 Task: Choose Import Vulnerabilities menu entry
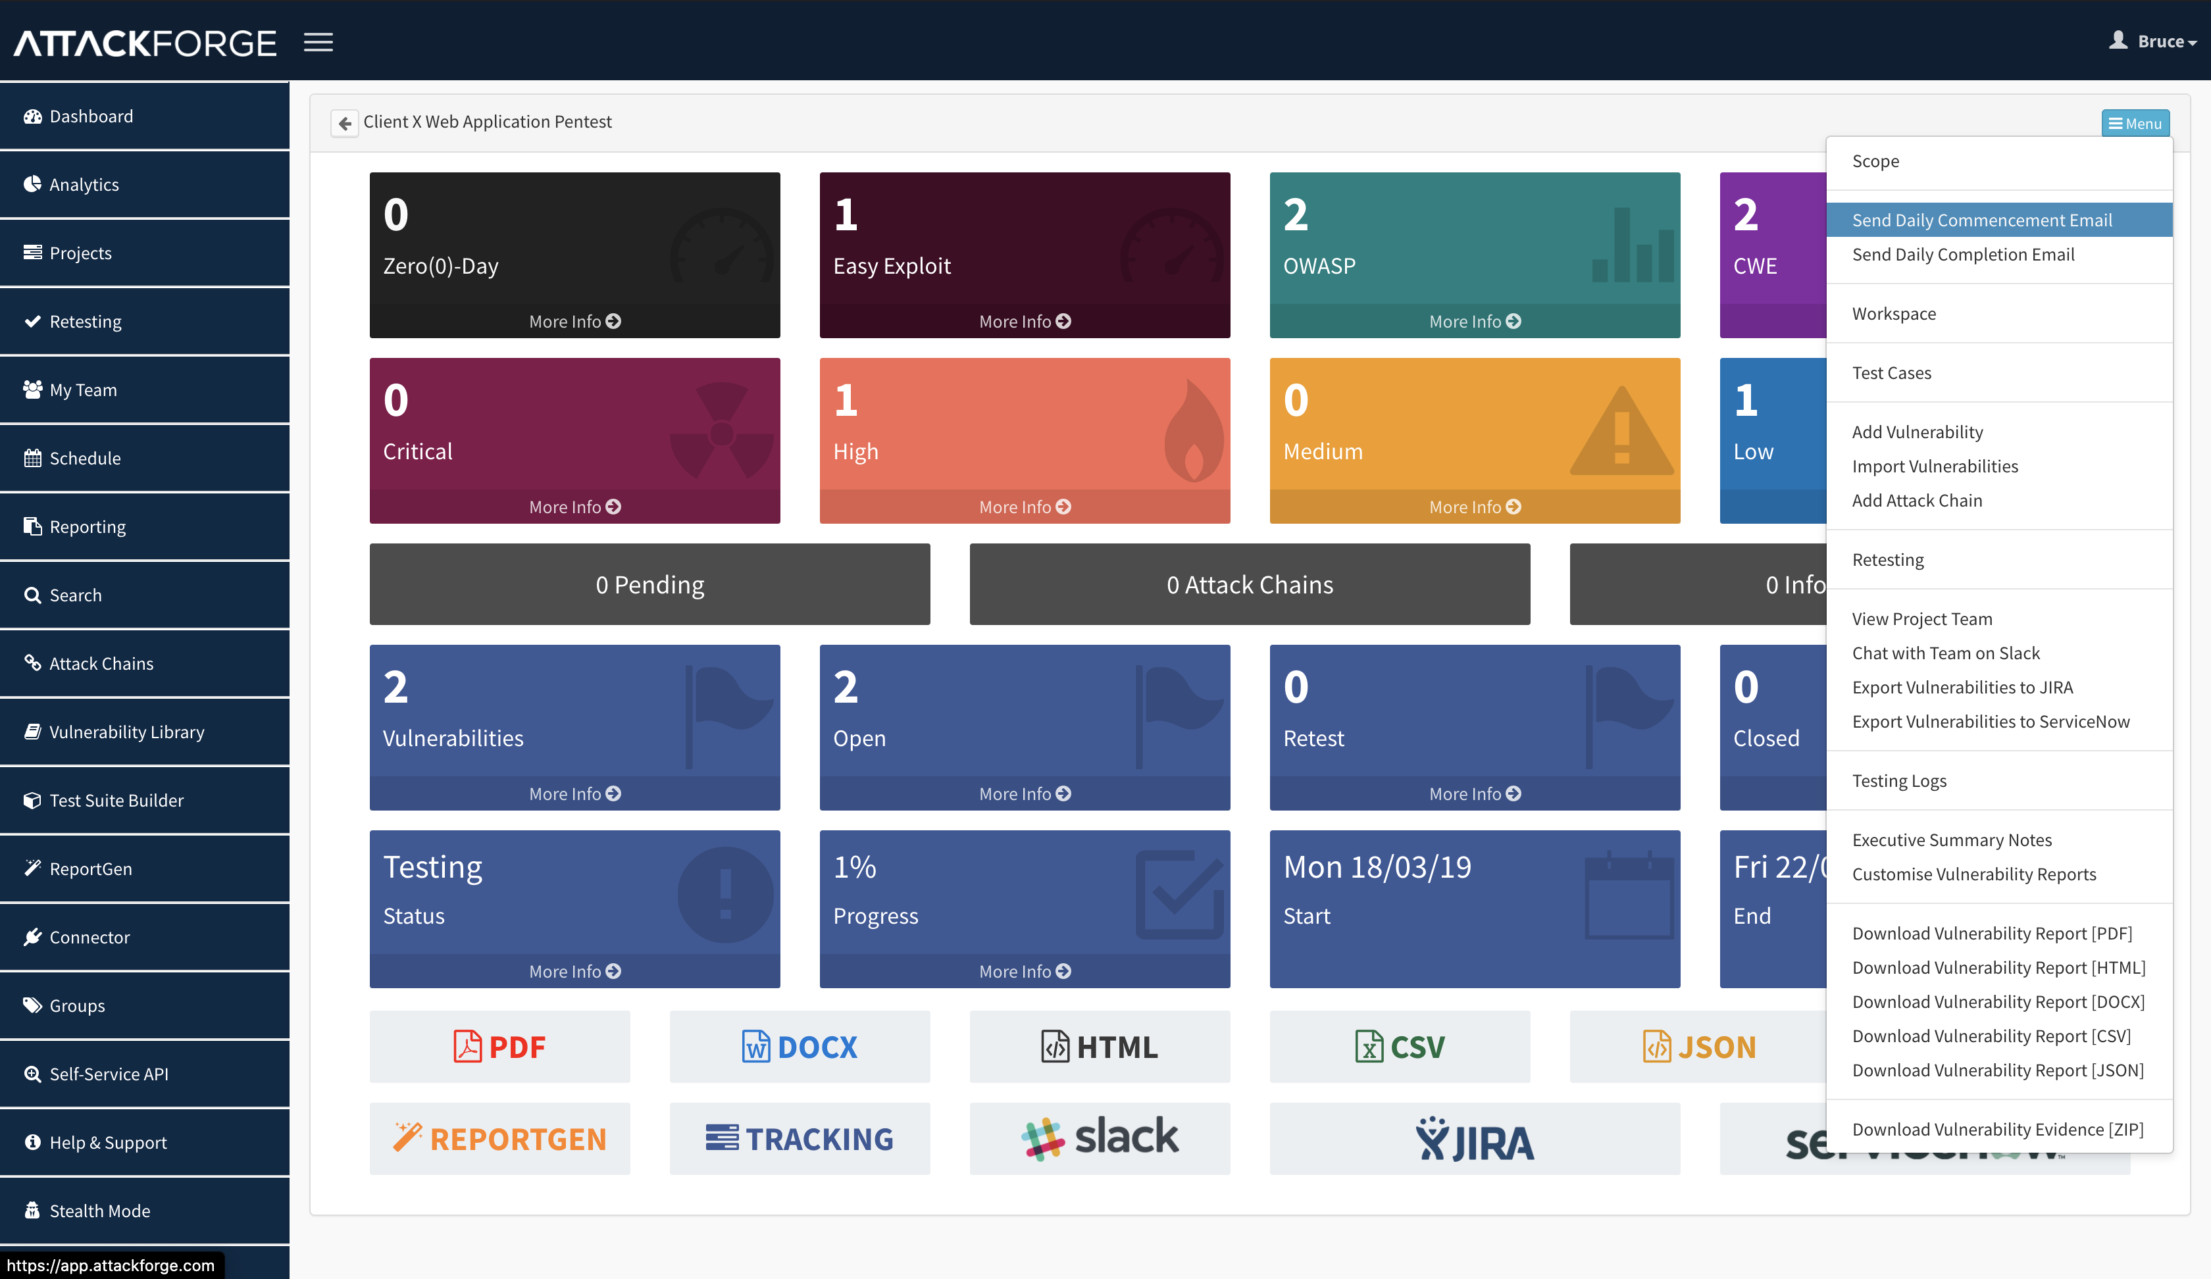[x=1998, y=466]
